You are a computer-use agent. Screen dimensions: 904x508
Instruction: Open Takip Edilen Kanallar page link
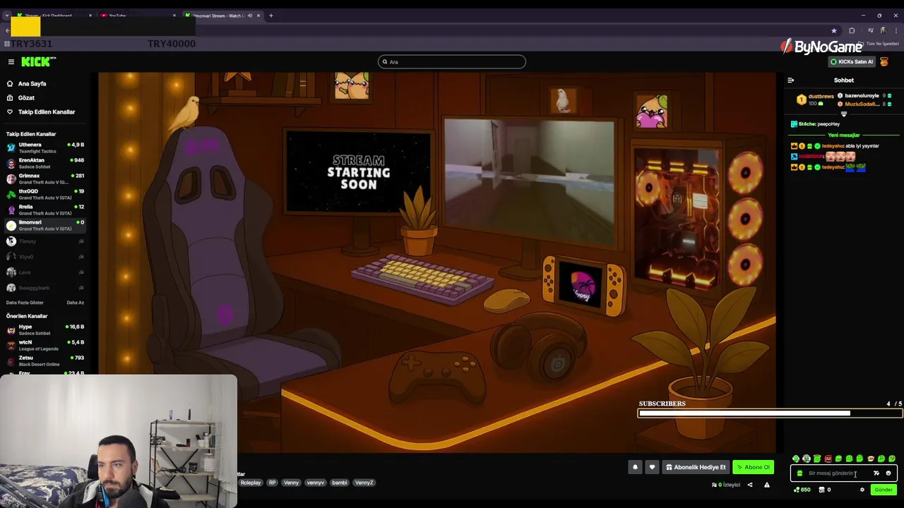point(47,111)
